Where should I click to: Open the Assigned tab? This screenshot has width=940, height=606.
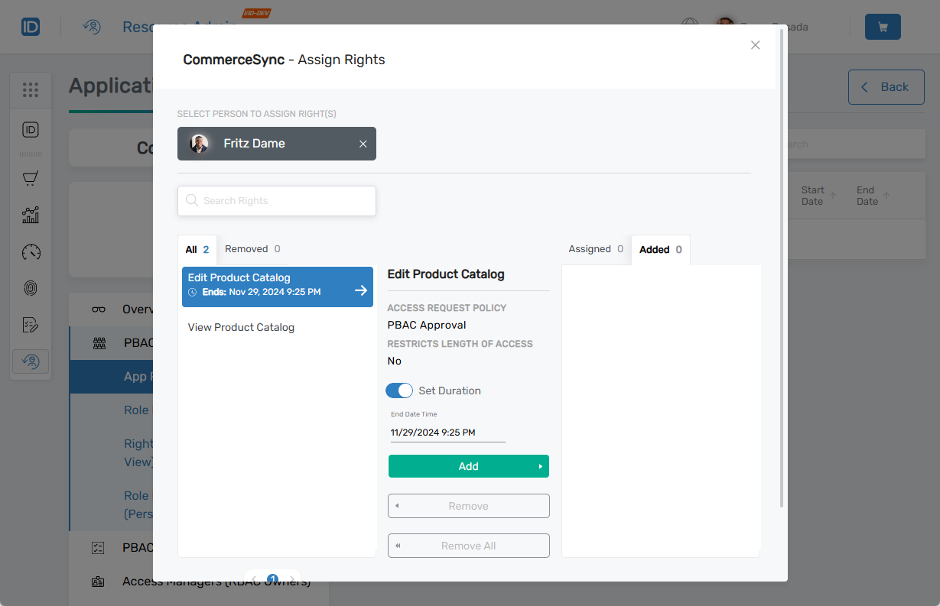(x=596, y=249)
